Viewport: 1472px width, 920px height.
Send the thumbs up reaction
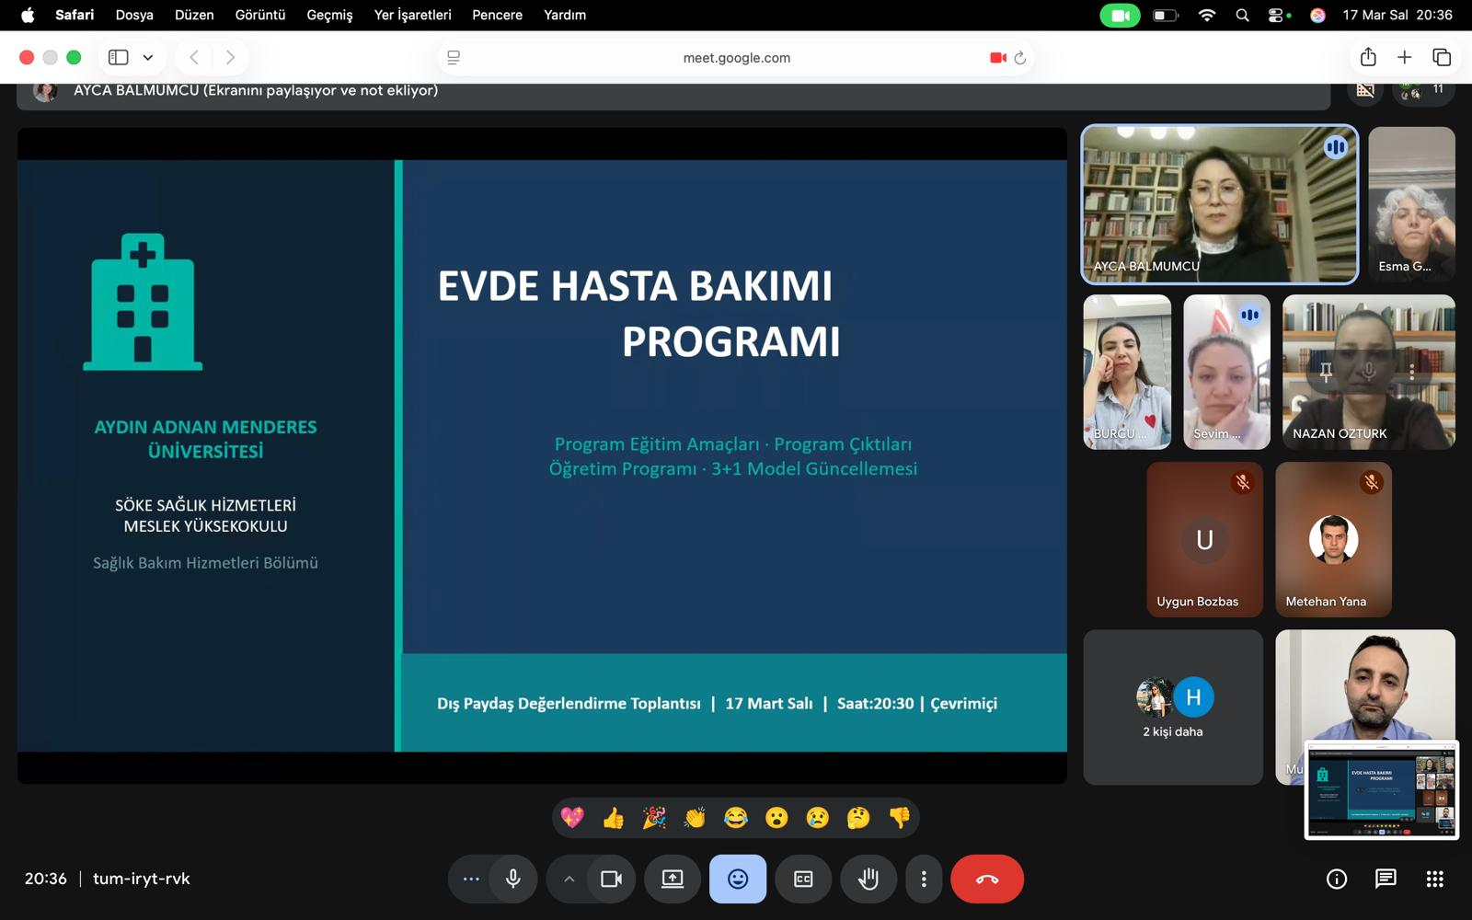click(613, 818)
